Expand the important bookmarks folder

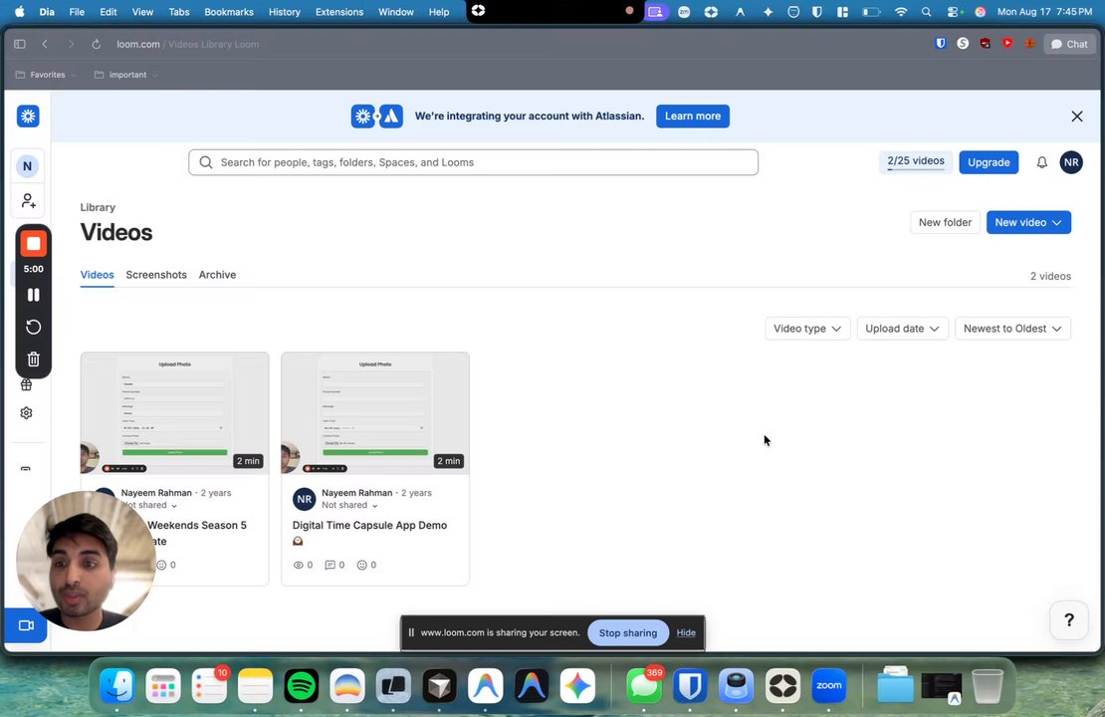(126, 75)
